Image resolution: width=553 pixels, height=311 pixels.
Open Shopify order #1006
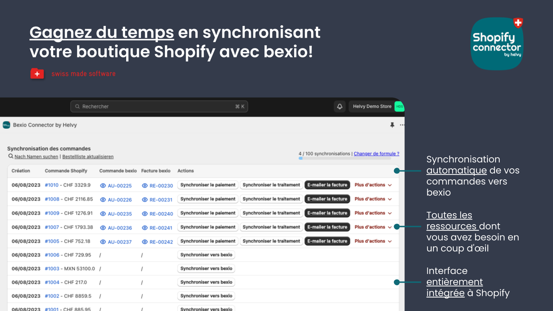tap(52, 255)
